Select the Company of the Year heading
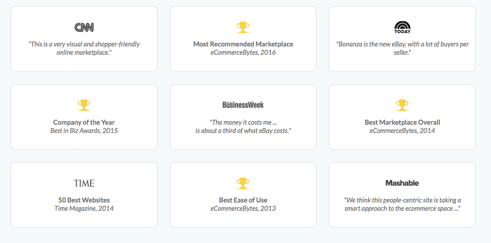 (84, 122)
